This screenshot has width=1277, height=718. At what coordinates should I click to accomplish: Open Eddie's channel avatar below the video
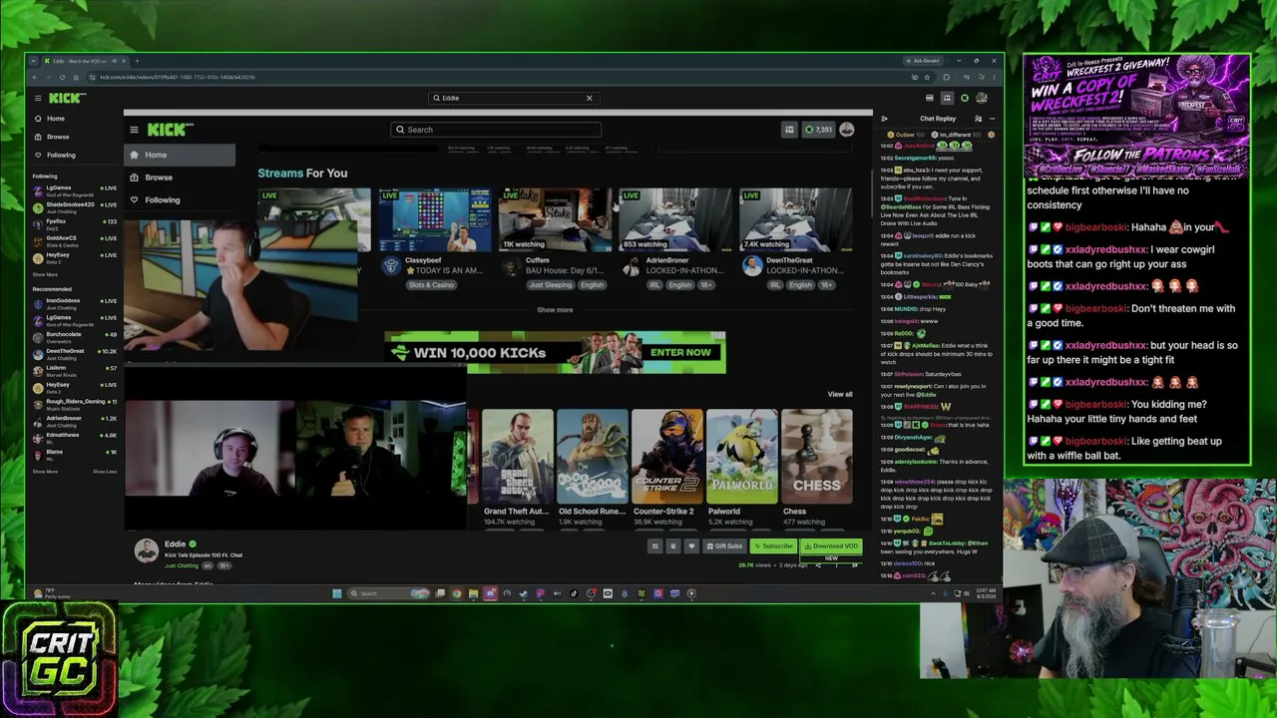tap(147, 550)
